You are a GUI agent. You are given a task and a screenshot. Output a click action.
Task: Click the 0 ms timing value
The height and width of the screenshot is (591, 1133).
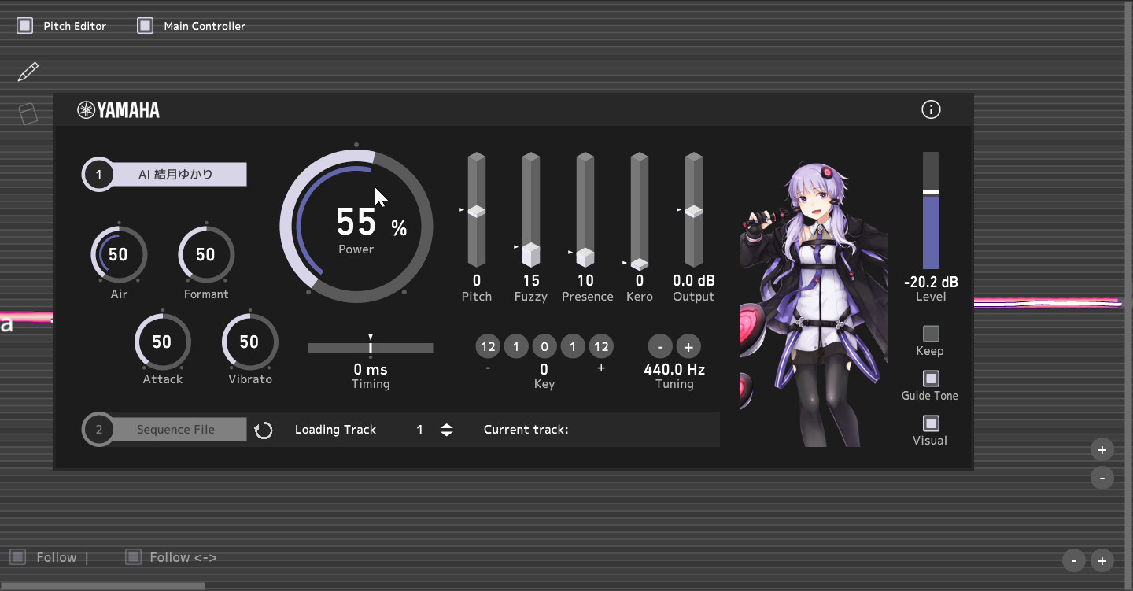click(x=371, y=369)
